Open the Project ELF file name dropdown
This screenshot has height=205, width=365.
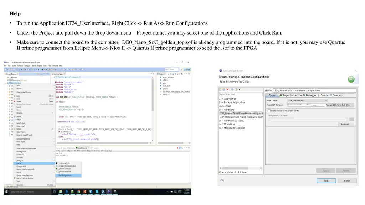point(353,105)
